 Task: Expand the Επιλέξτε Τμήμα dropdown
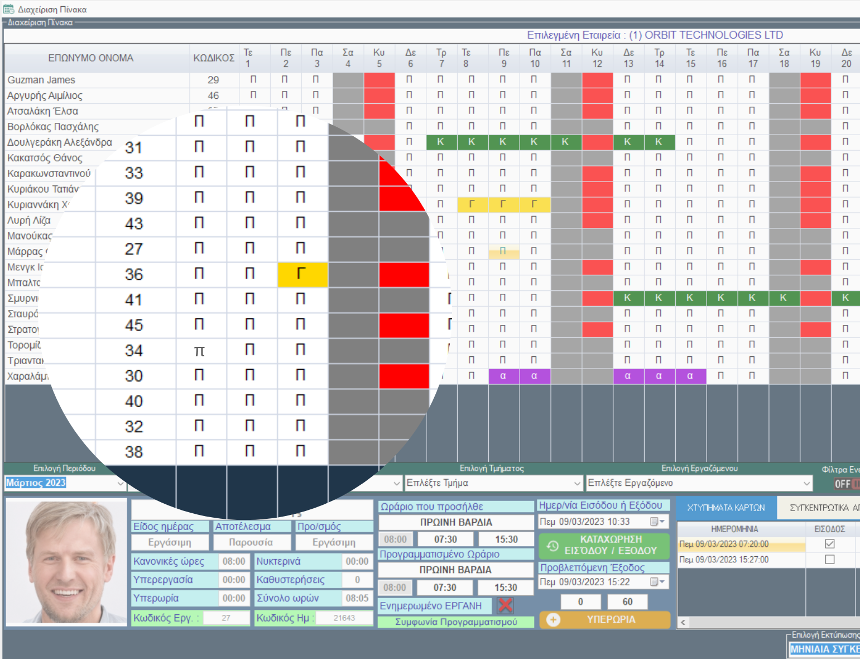576,483
